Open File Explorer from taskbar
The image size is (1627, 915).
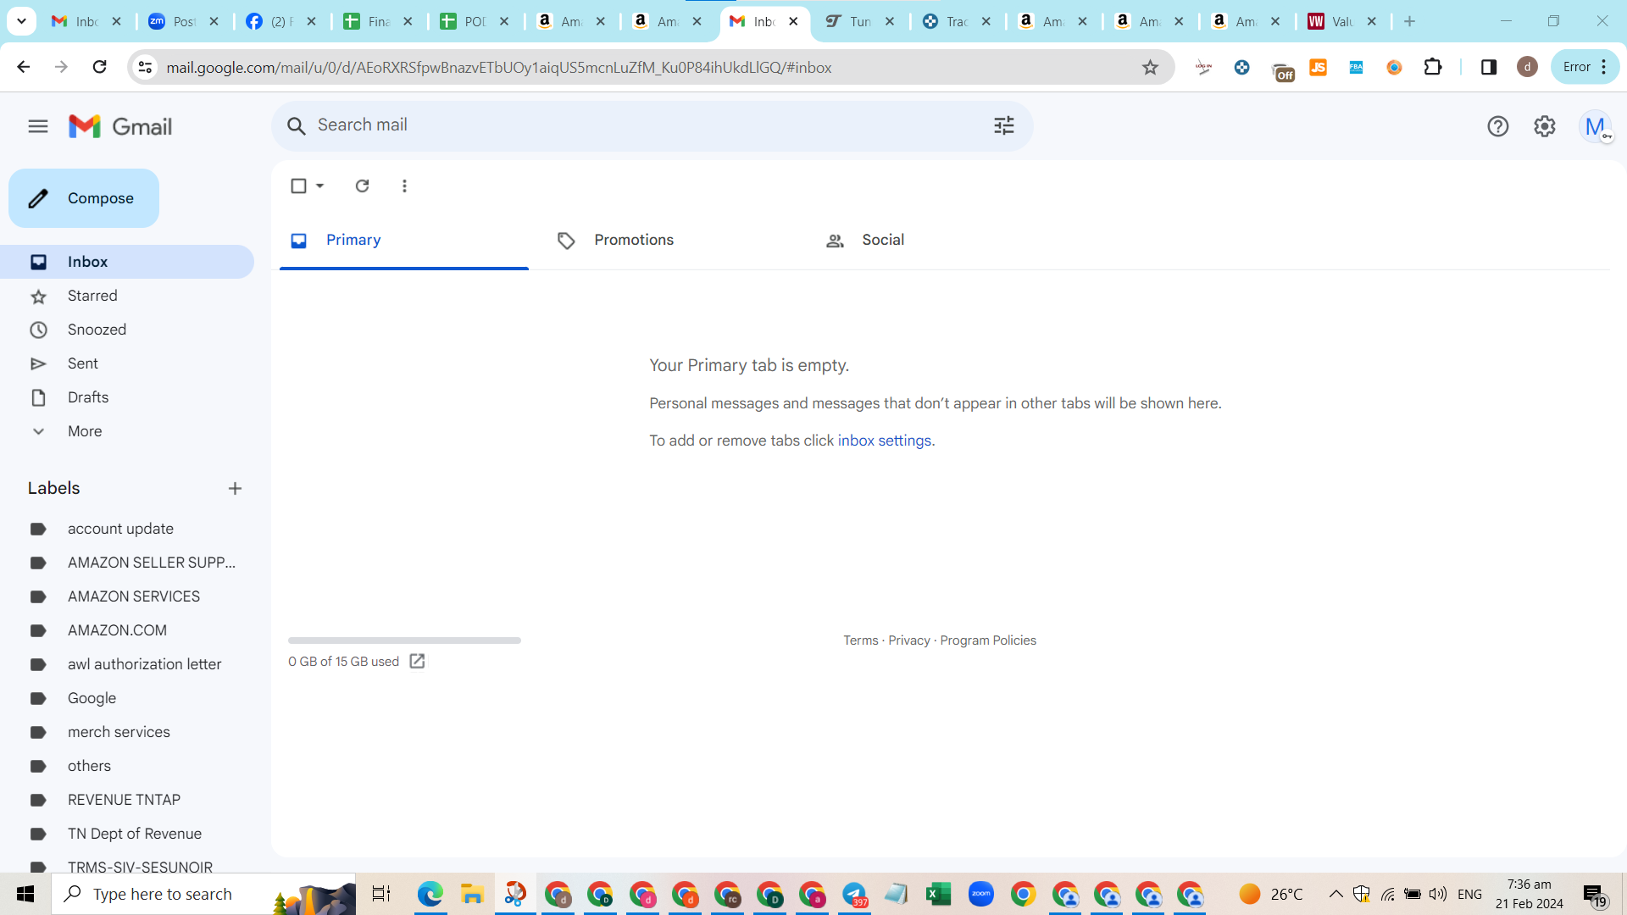472,894
